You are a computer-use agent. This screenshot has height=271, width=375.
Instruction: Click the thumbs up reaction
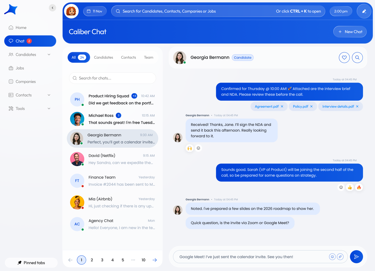[x=350, y=187]
